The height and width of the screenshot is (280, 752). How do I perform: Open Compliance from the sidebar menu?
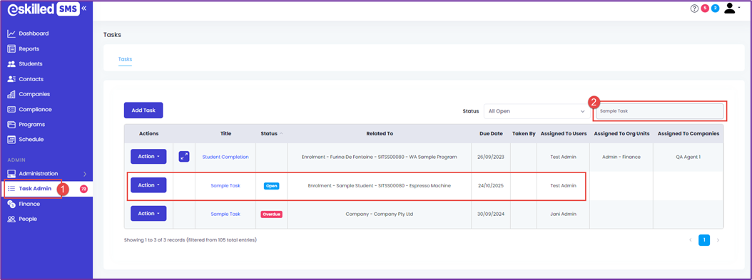pos(35,109)
